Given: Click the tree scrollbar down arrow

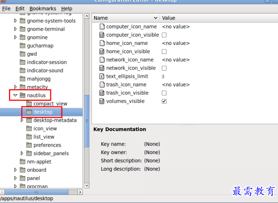Looking at the screenshot, I should click(x=87, y=185).
